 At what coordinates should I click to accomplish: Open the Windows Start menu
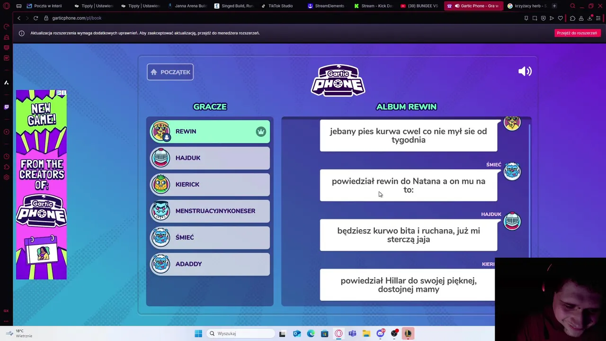pyautogui.click(x=198, y=333)
